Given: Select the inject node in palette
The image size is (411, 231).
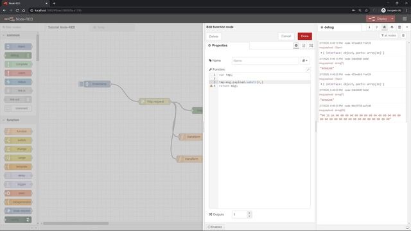Looking at the screenshot, I should coord(18,47).
